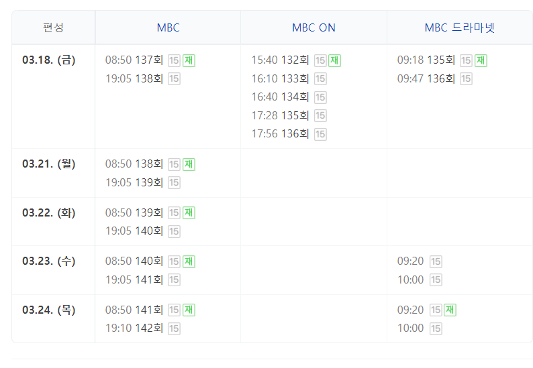Click the green 재 badge beside 132회

coord(334,60)
